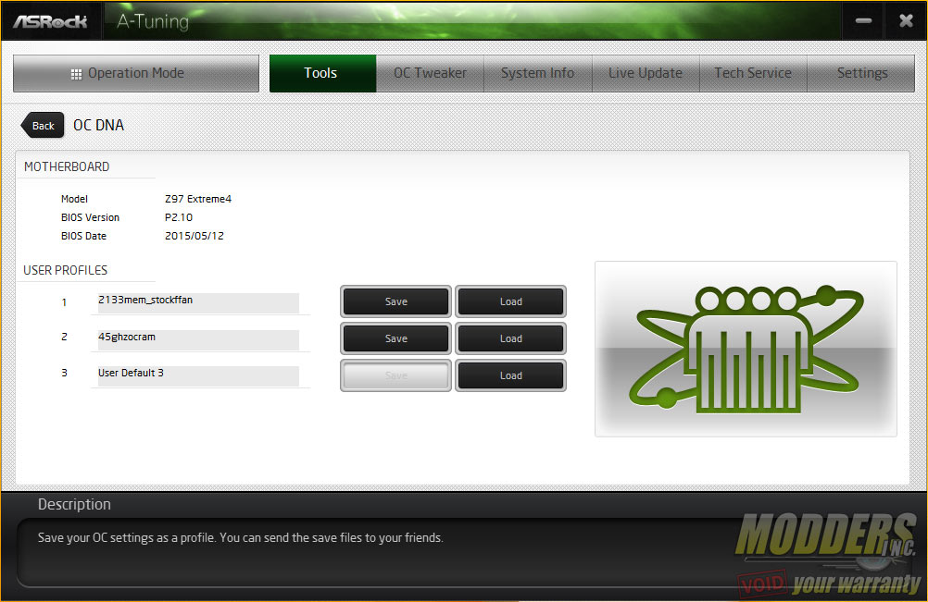Open the OC Tweaker tab
This screenshot has width=928, height=602.
point(431,73)
